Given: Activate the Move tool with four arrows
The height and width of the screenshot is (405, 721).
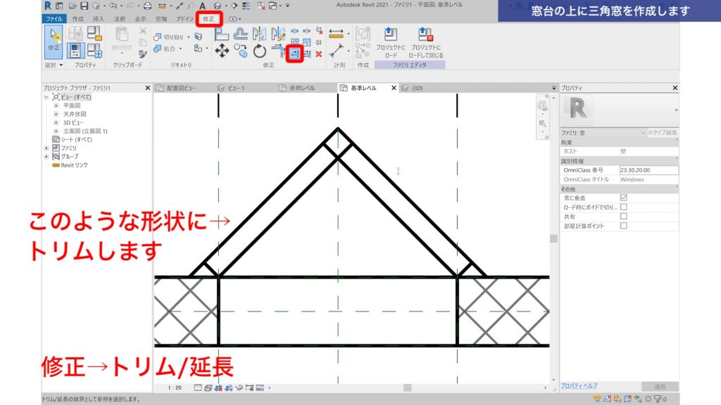Looking at the screenshot, I should (221, 51).
